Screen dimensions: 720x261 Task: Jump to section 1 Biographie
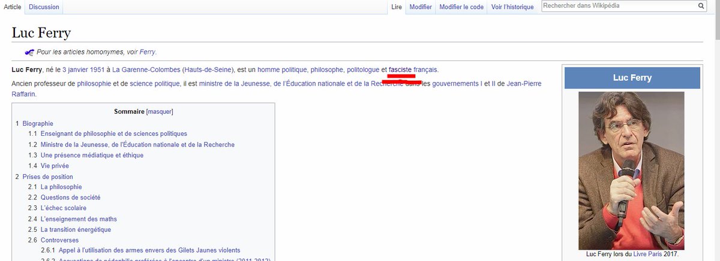pos(38,123)
